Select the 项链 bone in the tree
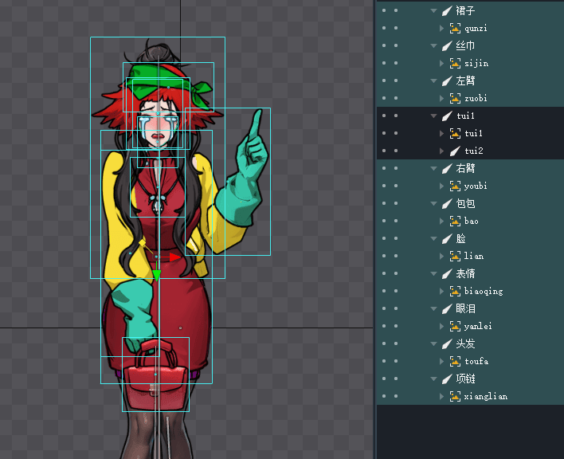Screen dimensions: 564x459 point(465,379)
